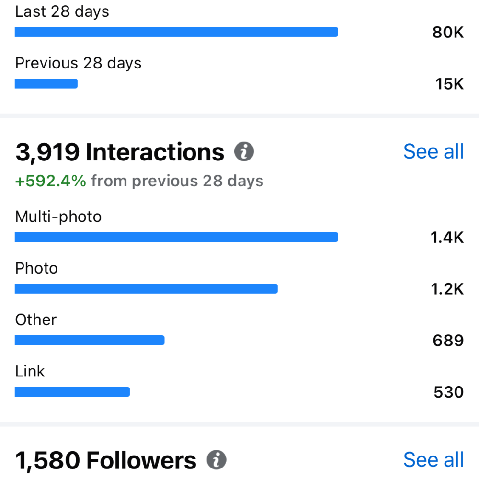Image resolution: width=479 pixels, height=479 pixels.
Task: Open See all for Interactions
Action: click(x=433, y=151)
